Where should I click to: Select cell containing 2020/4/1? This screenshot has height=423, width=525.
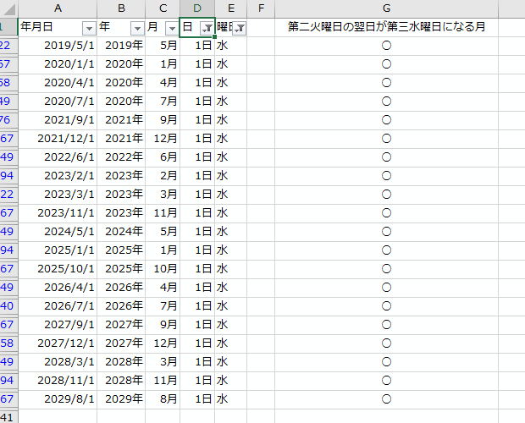(x=58, y=83)
